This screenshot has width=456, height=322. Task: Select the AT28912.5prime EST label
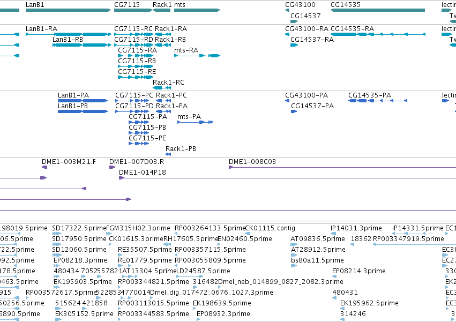click(318, 250)
